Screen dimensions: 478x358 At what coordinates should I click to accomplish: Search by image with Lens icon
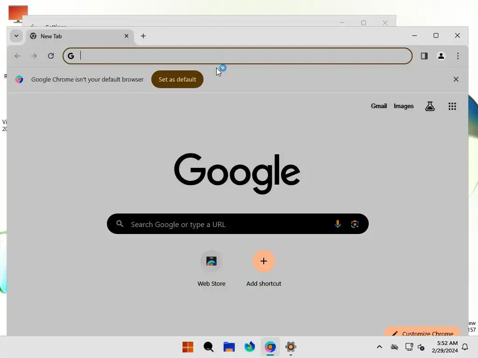point(355,224)
